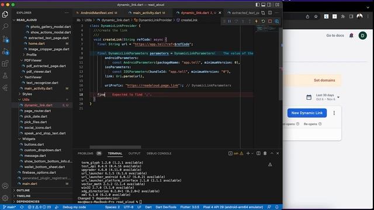The image size is (374, 210).
Task: Toggle the primary sidebar layout icon
Action: [x=257, y=5]
